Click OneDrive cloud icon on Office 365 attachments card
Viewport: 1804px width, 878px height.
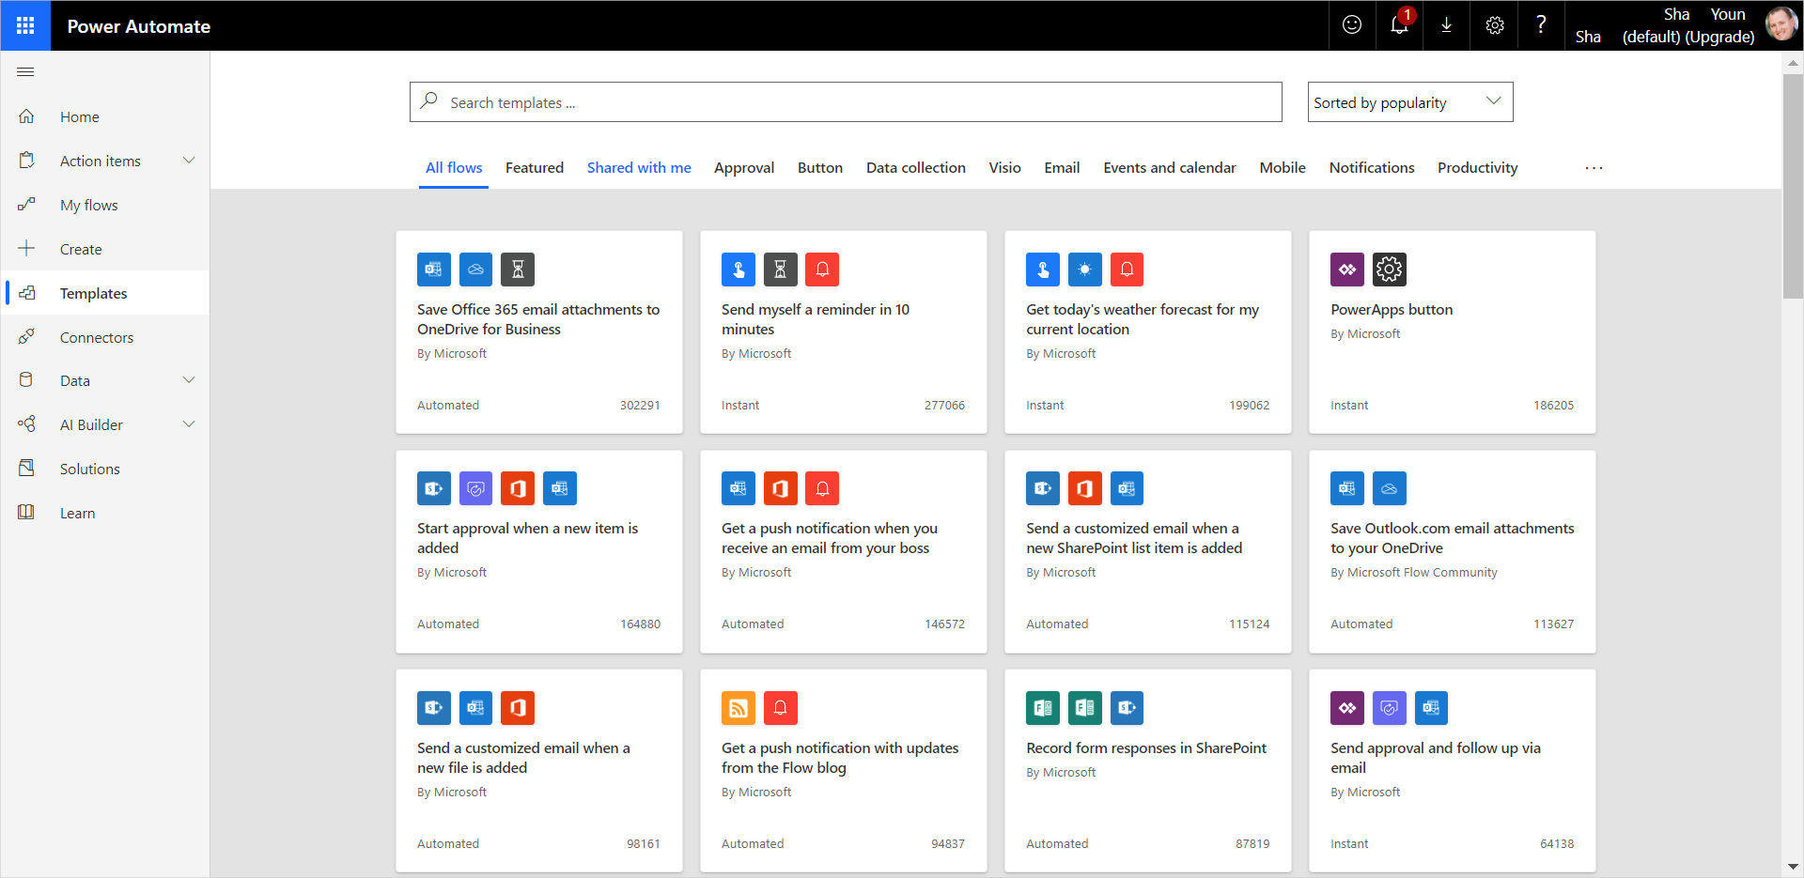pos(475,270)
